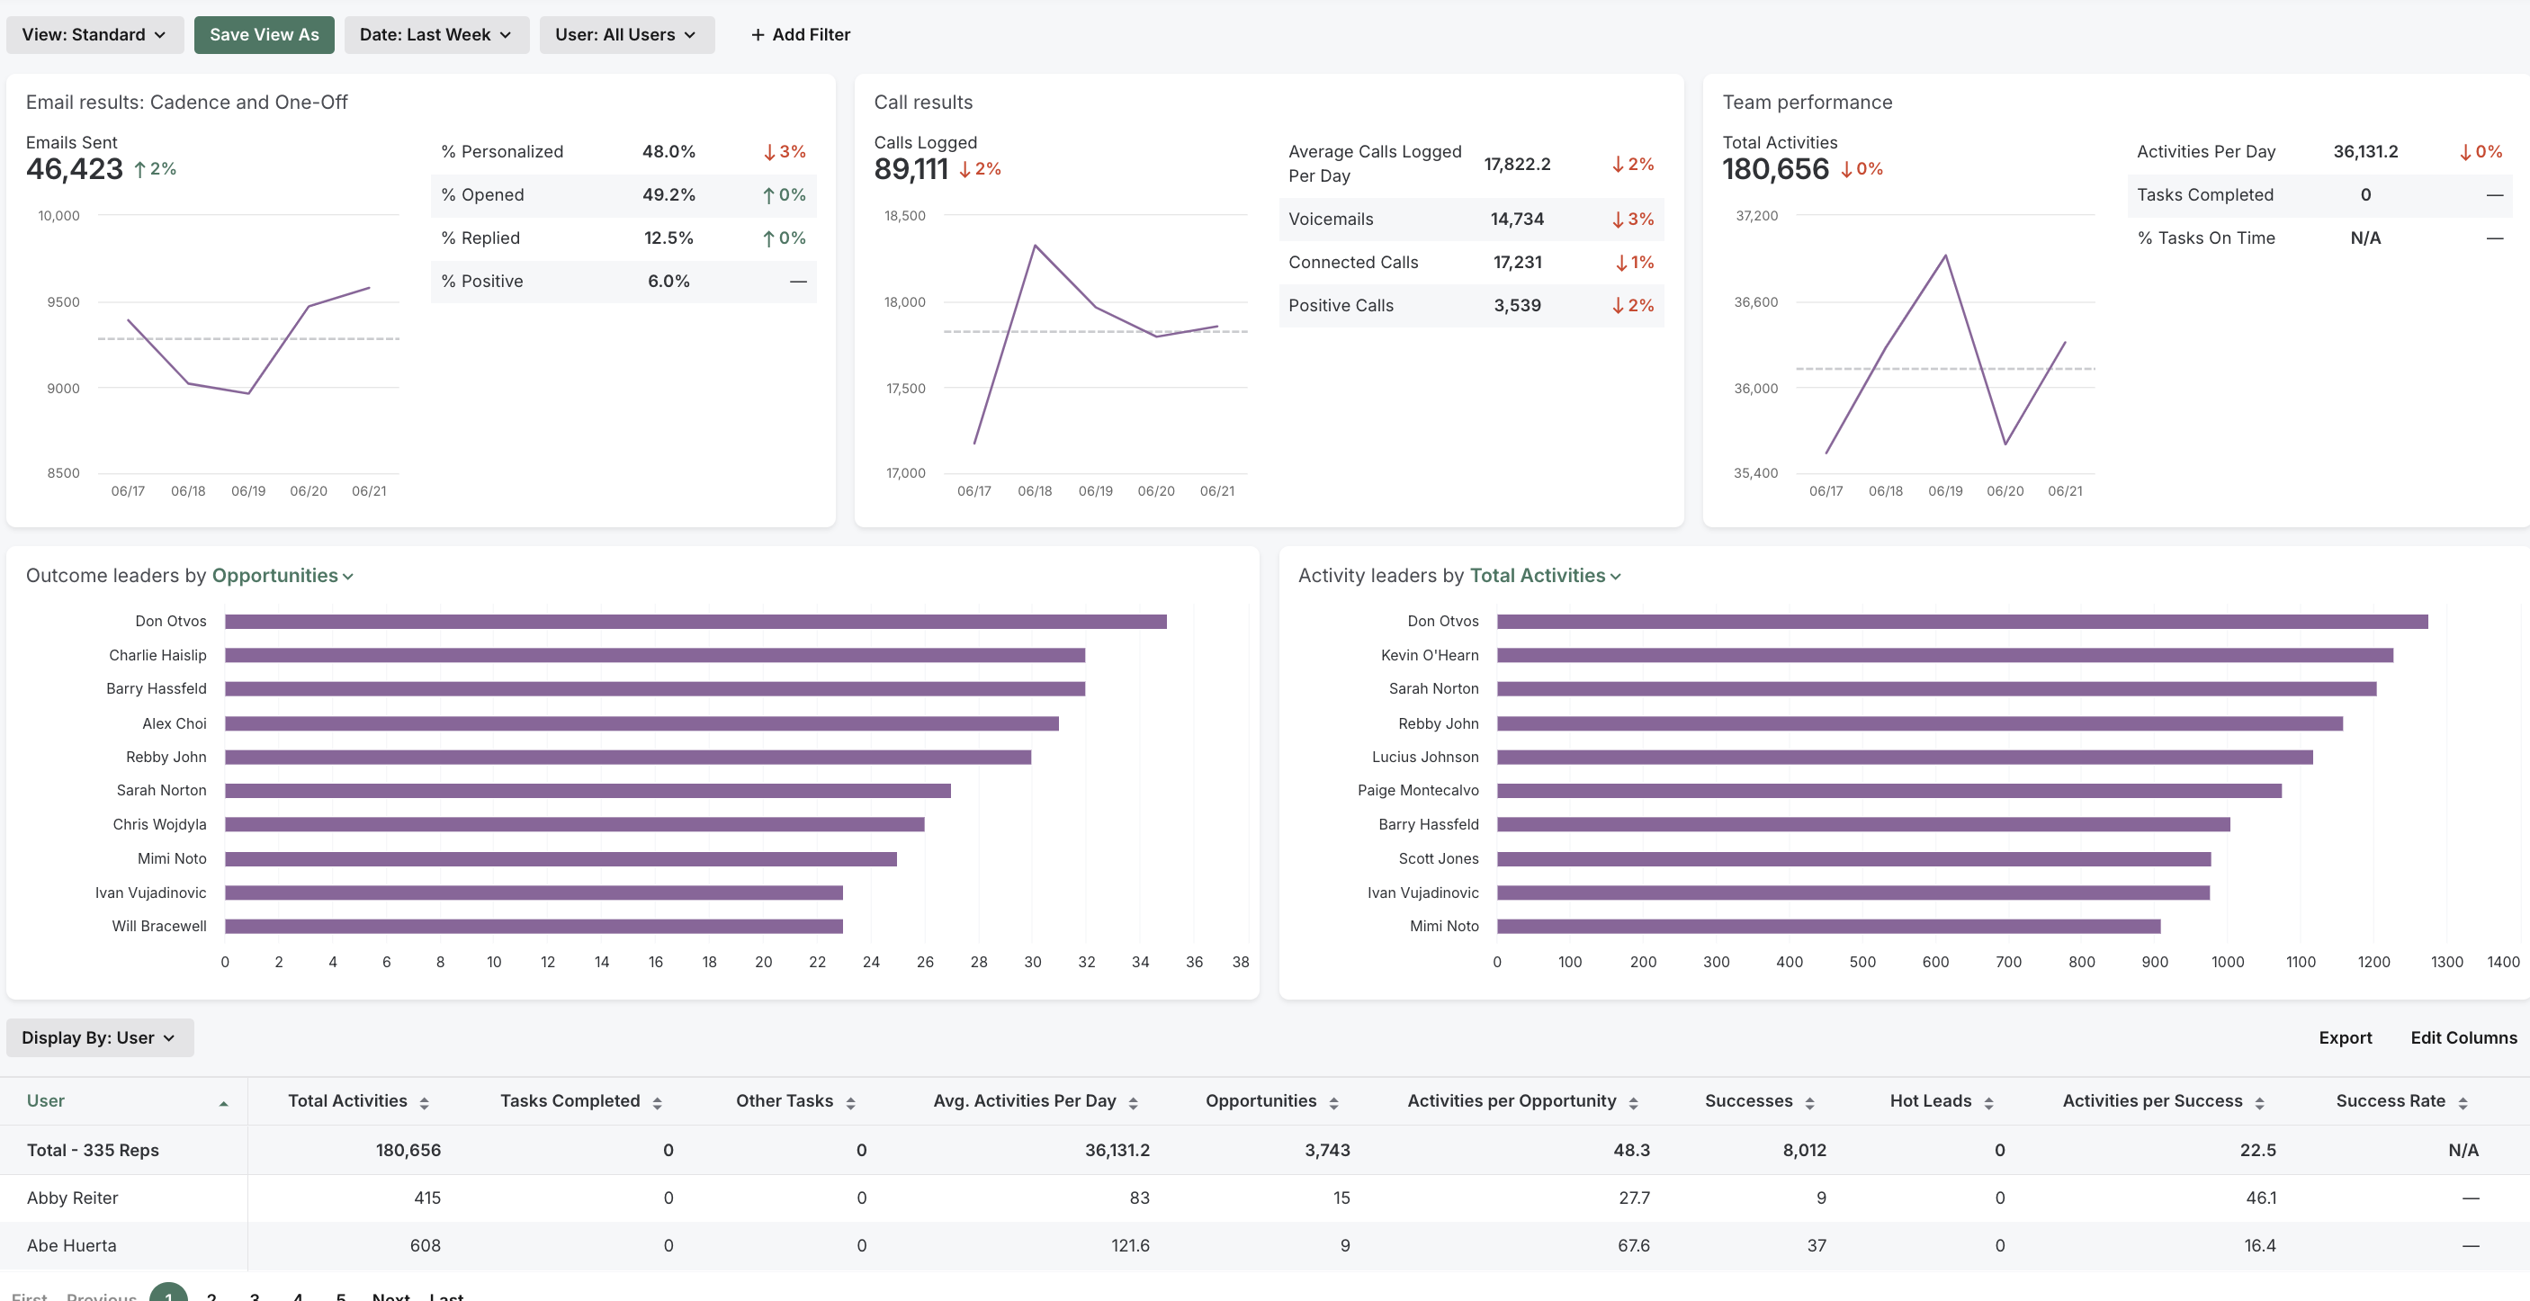Viewport: 2530px width, 1301px height.
Task: Open the View: Standard dropdown
Action: point(94,34)
